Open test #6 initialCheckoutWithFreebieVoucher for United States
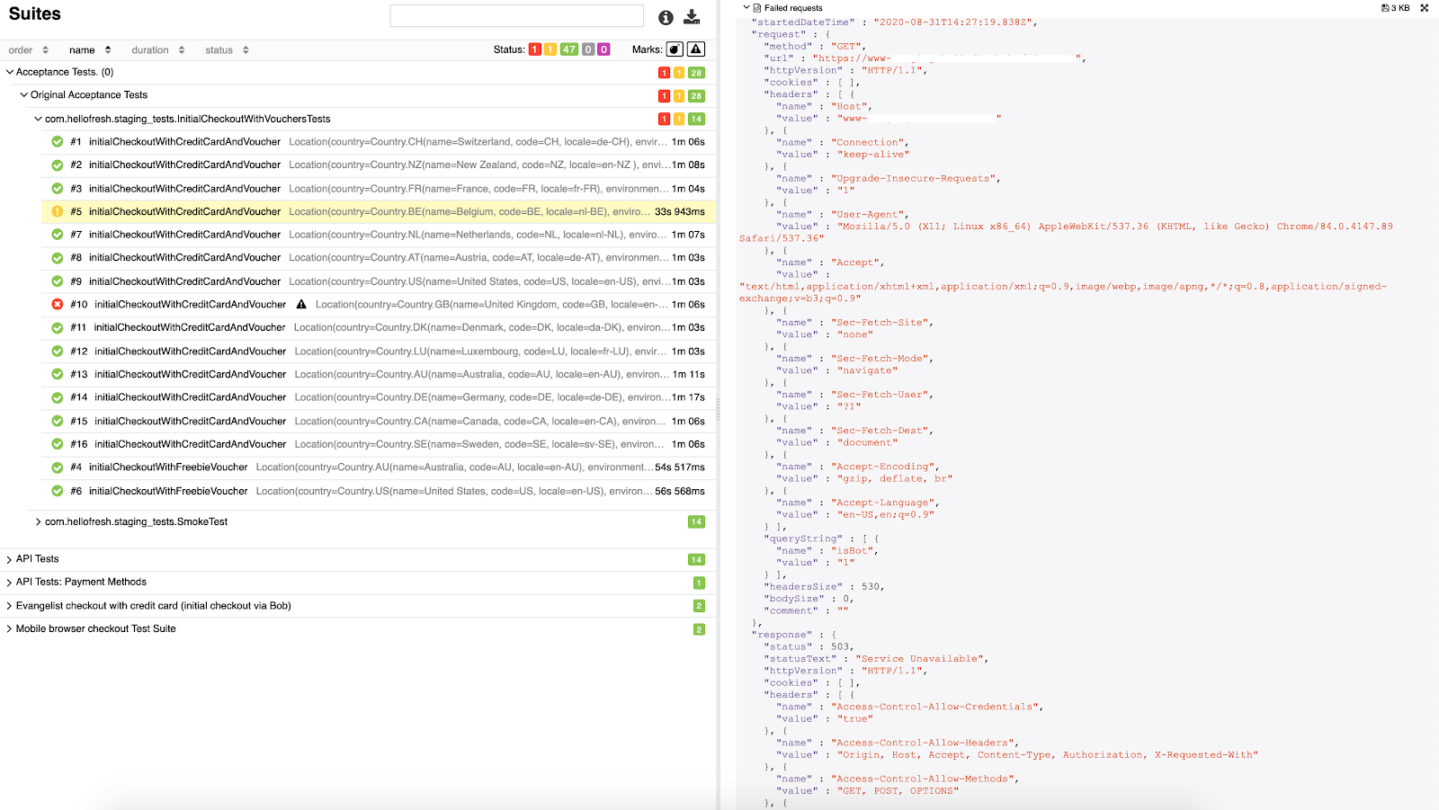This screenshot has width=1439, height=810. point(379,492)
